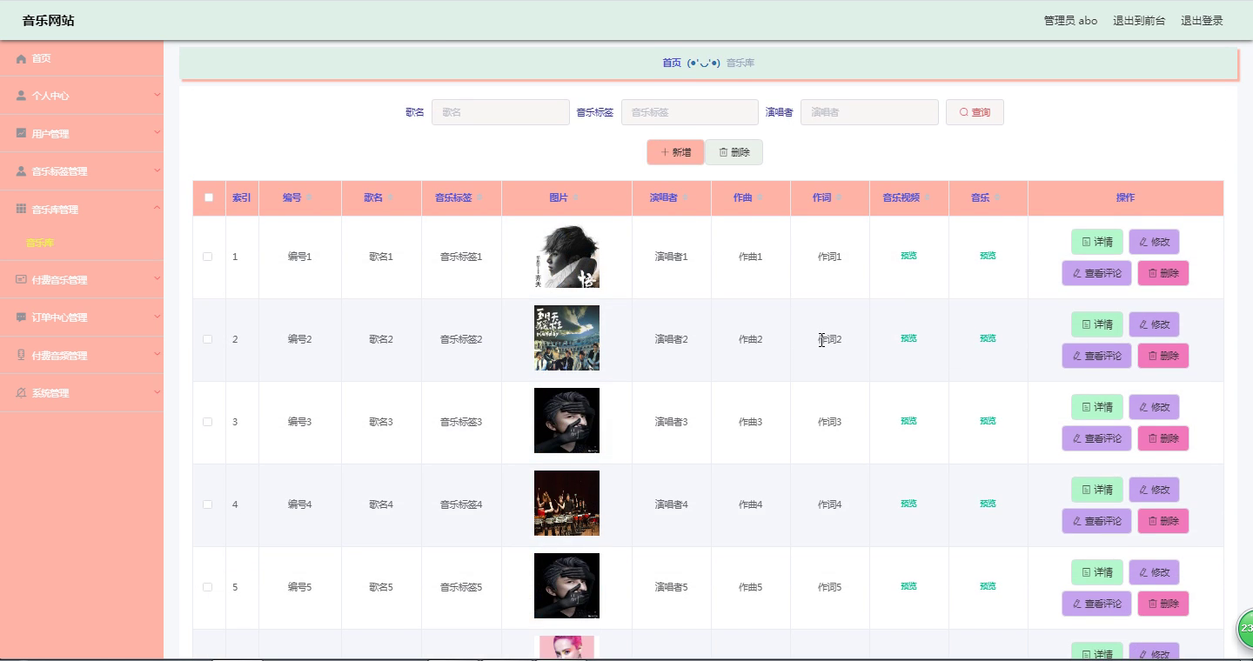The height and width of the screenshot is (661, 1253).
Task: Open 详情 for row 编号5
Action: click(x=1096, y=572)
